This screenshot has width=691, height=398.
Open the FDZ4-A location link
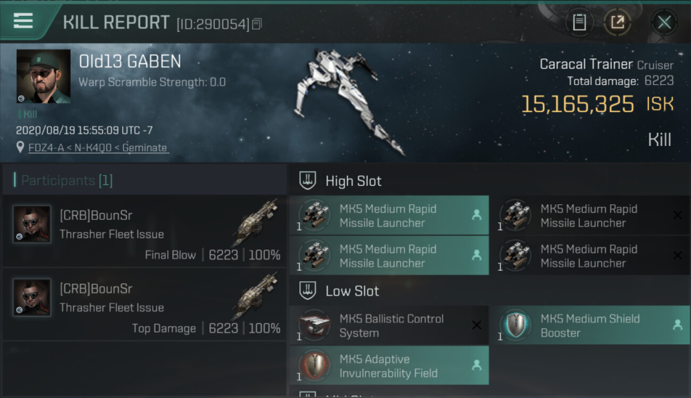(98, 148)
